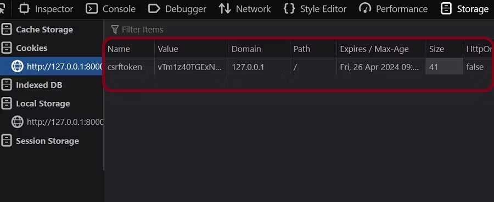Collapse the Local Storage node
The height and width of the screenshot is (202, 494).
(35, 103)
